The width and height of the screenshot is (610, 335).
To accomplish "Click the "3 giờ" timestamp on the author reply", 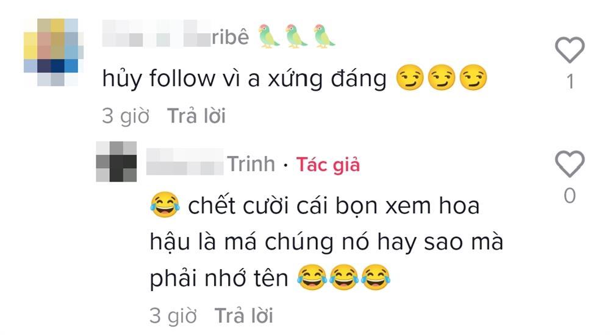I will (x=173, y=315).
